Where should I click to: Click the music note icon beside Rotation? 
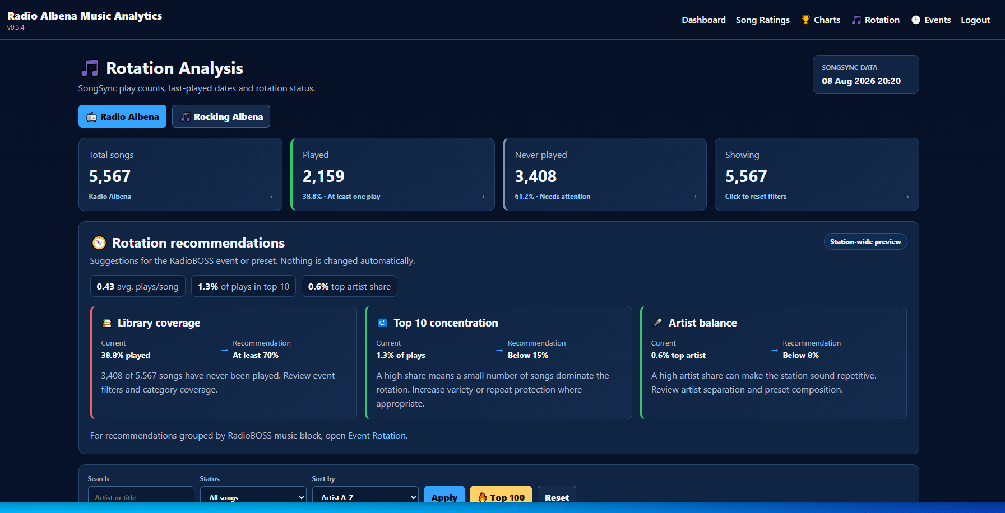856,20
